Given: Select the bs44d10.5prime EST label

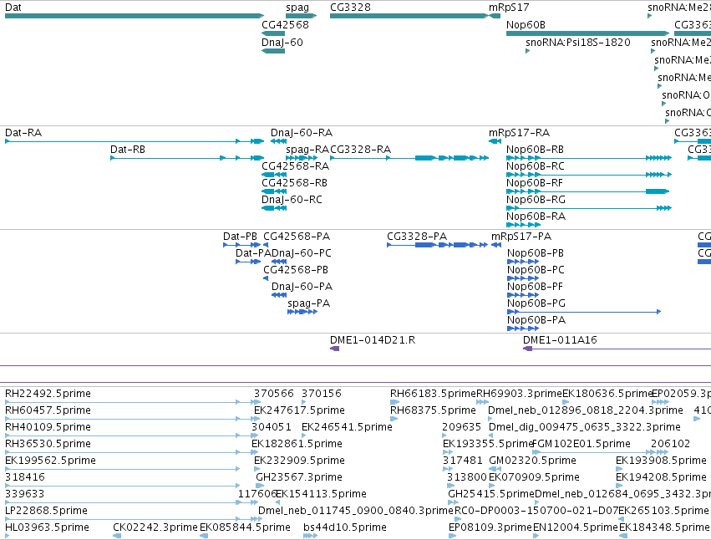Looking at the screenshot, I should (345, 527).
